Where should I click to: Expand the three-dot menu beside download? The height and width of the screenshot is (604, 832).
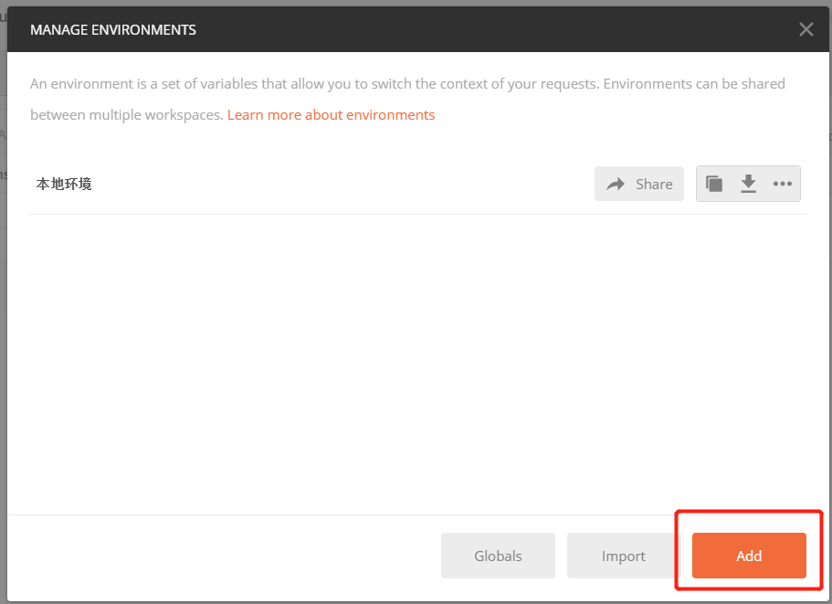coord(782,184)
